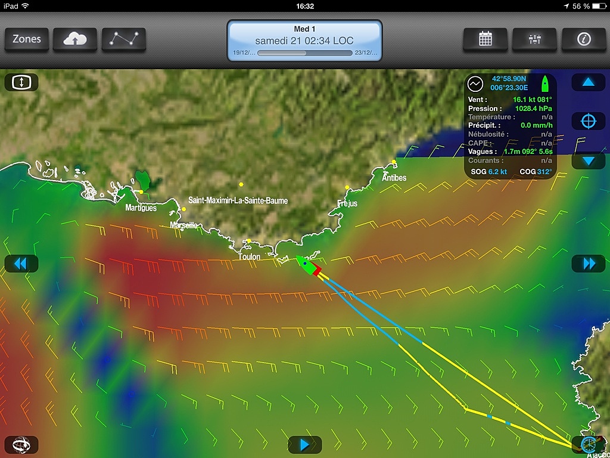This screenshot has height=458, width=610.
Task: Tap the time slider in the Med 1 panel
Action: pyautogui.click(x=304, y=53)
